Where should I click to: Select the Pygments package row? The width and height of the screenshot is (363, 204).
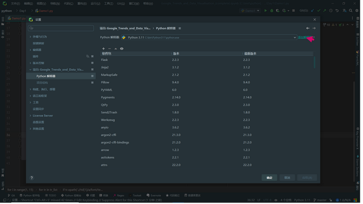point(207,97)
